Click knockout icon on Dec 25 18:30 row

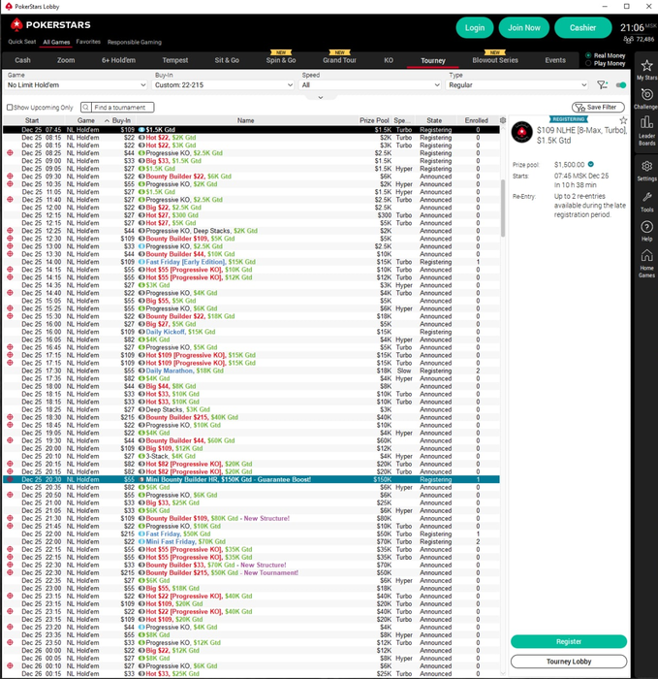tap(10, 417)
